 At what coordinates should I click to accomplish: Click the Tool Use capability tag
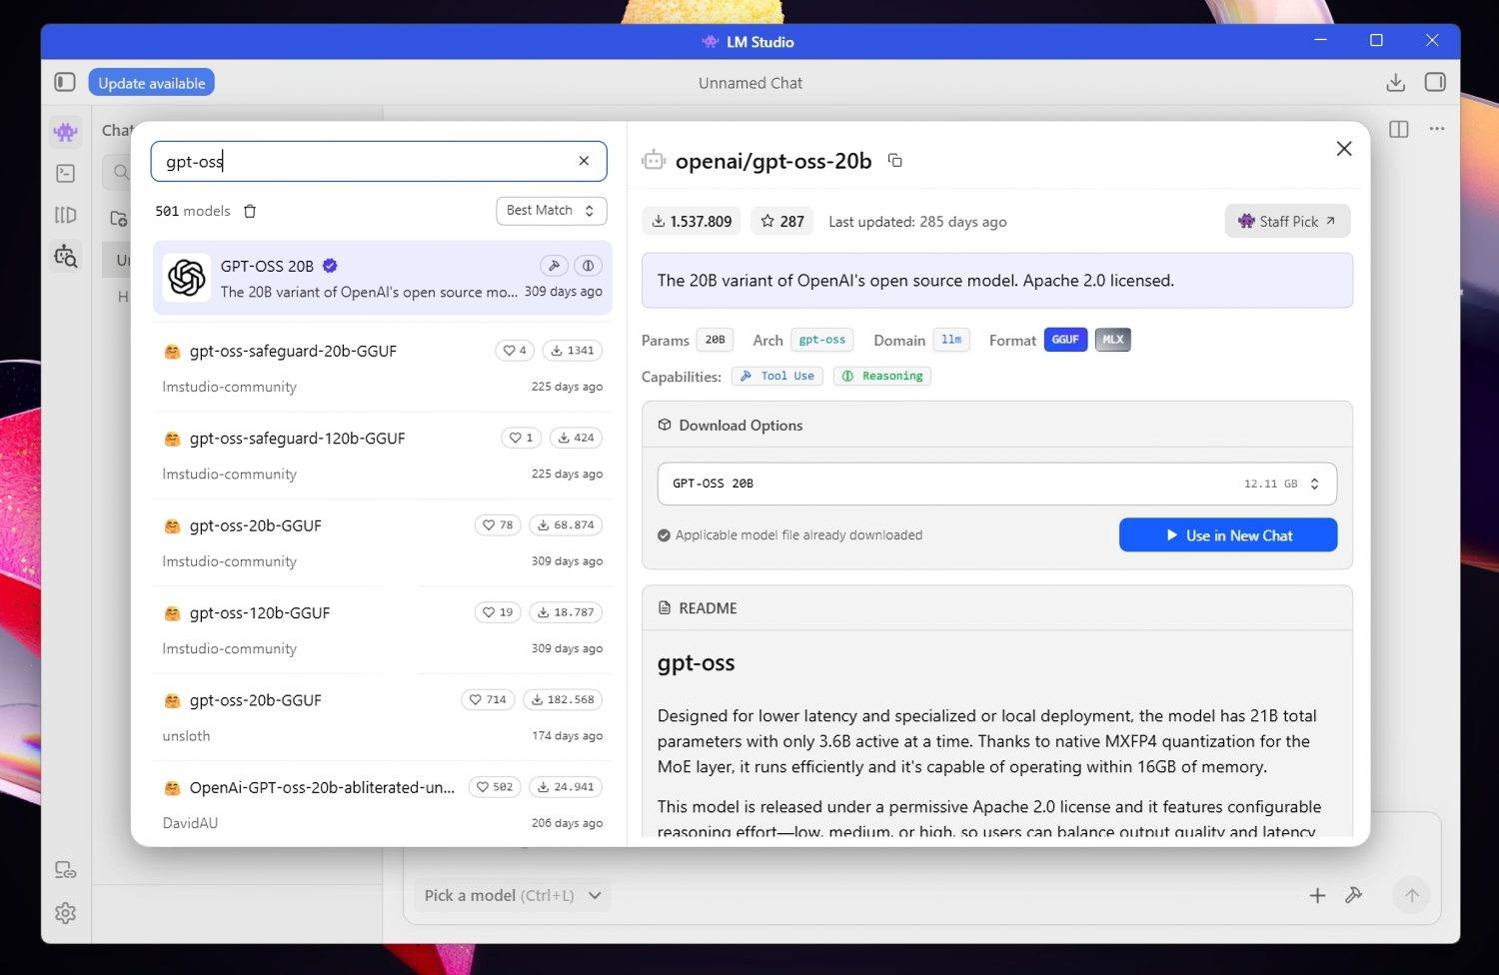coord(776,376)
